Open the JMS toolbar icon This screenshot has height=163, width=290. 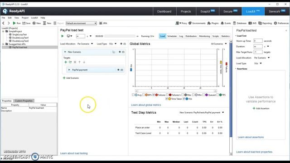tap(250, 23)
